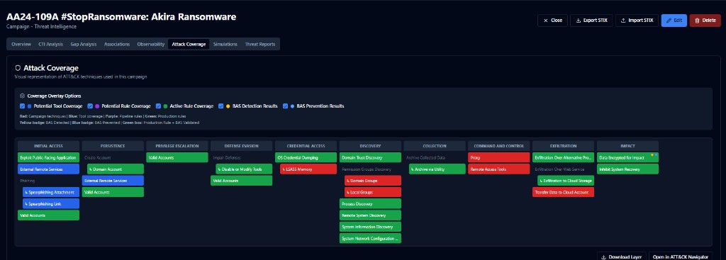Screen dimensions: 726x260
Task: Uncheck the Active Rule Coverage checkbox
Action: [x=158, y=106]
